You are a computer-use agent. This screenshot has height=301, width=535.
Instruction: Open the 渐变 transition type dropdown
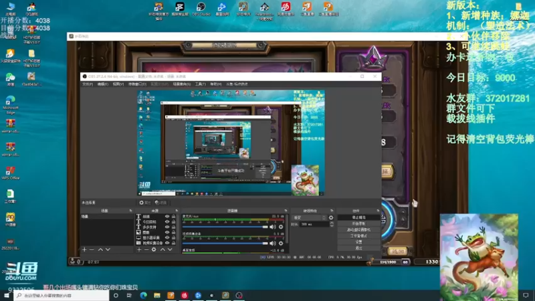click(310, 217)
